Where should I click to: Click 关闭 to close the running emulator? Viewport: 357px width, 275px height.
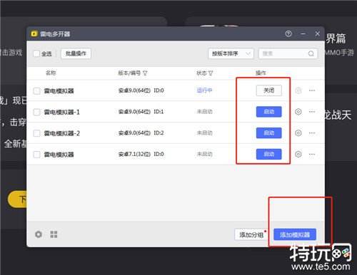coord(269,90)
